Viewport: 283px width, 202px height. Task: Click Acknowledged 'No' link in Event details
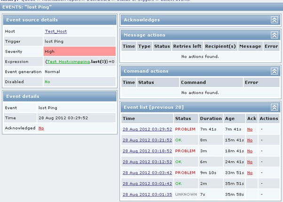[41, 128]
